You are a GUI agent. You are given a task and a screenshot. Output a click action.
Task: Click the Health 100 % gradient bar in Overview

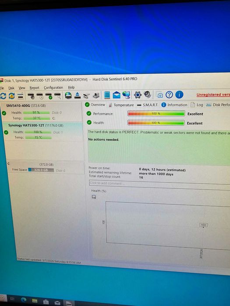[156, 123]
